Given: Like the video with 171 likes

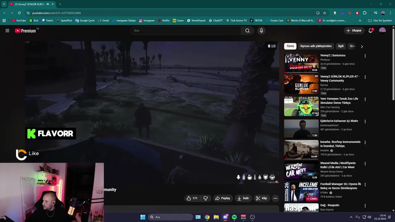Looking at the screenshot, I should (x=192, y=198).
